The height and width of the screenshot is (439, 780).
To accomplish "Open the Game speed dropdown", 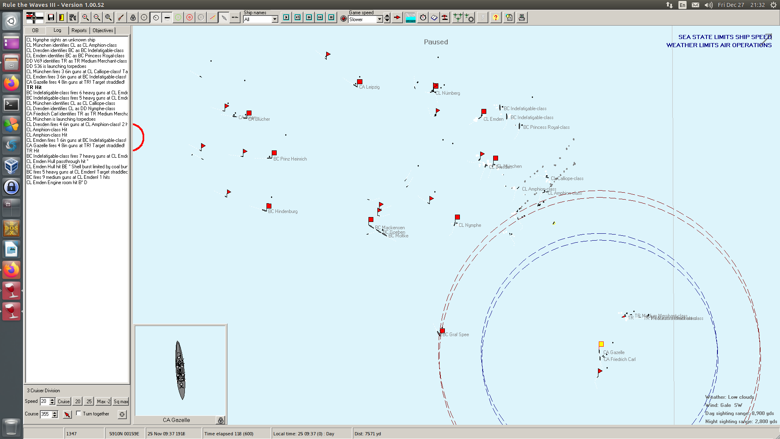I will click(379, 20).
